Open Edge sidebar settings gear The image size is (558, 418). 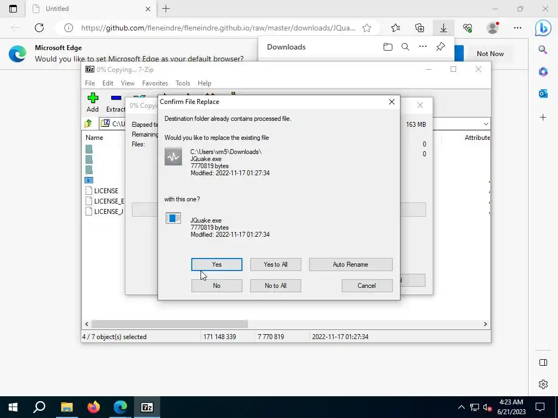tap(543, 384)
